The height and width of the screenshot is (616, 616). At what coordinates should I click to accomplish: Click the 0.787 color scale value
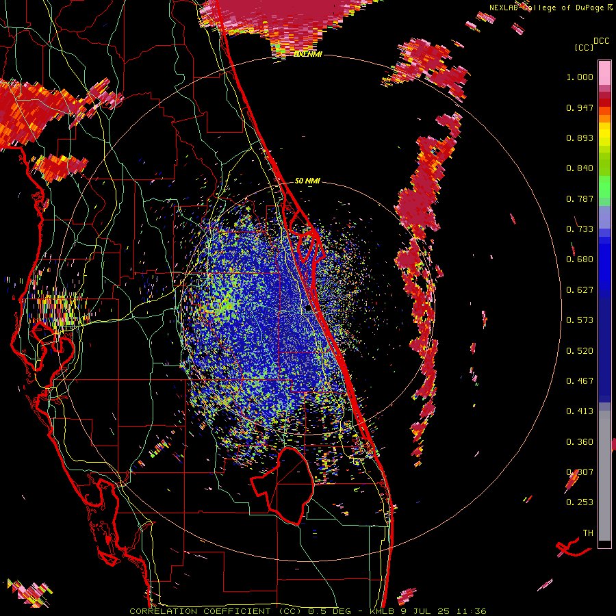(580, 198)
